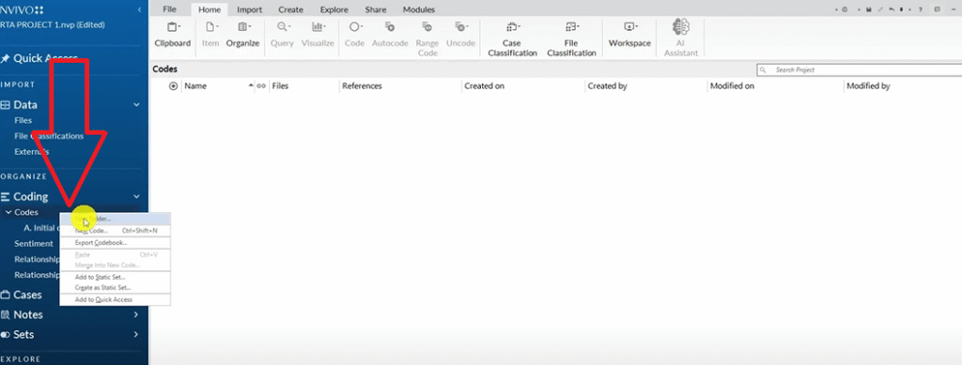Image resolution: width=962 pixels, height=365 pixels.
Task: Choose Add to Quick Access menu entry
Action: [x=115, y=299]
